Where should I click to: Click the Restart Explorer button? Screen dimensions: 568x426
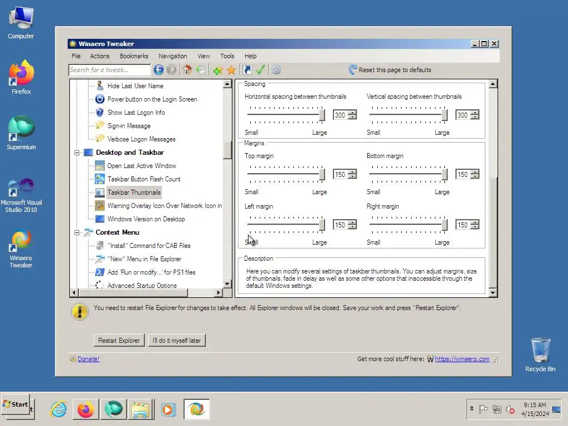point(119,341)
